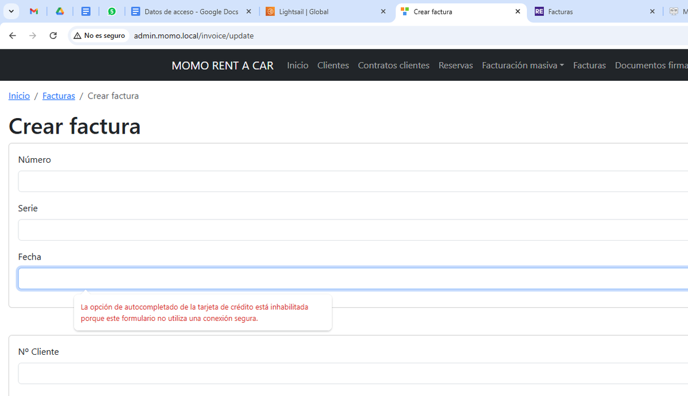Click the autocompletado warning tooltip text

click(x=194, y=313)
